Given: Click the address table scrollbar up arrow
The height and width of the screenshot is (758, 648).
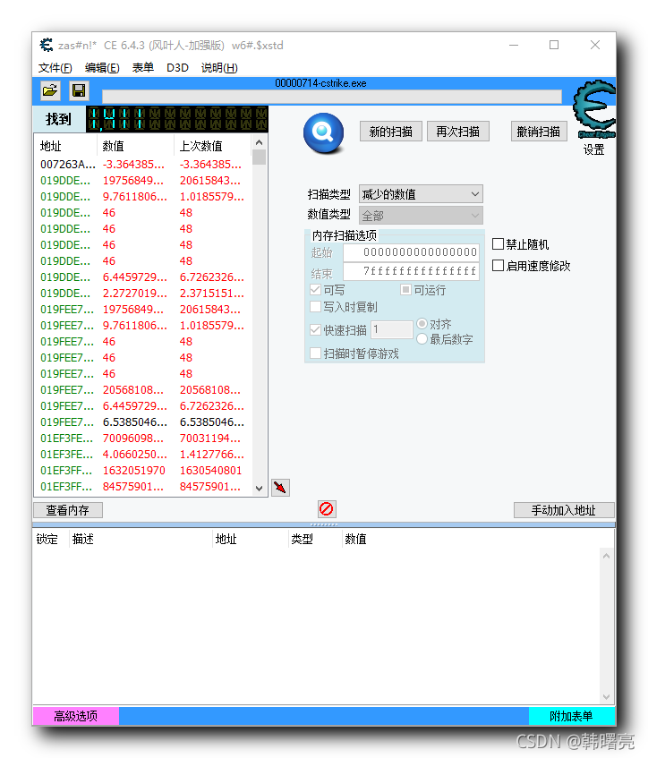Looking at the screenshot, I should pyautogui.click(x=607, y=556).
